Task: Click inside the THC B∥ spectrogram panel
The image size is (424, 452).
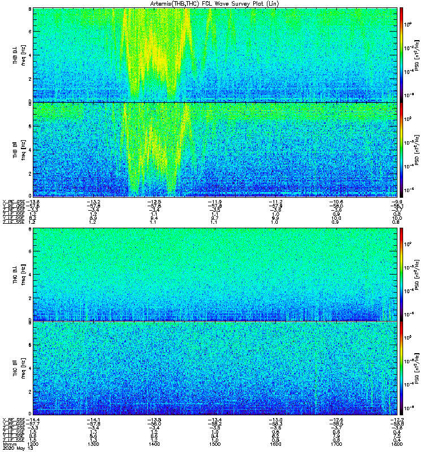Action: point(215,368)
